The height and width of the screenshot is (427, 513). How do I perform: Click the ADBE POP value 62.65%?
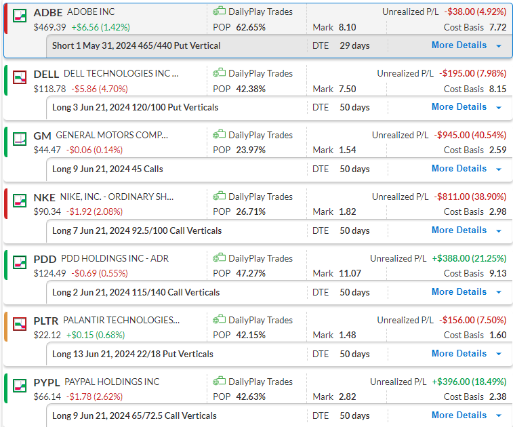click(x=251, y=28)
